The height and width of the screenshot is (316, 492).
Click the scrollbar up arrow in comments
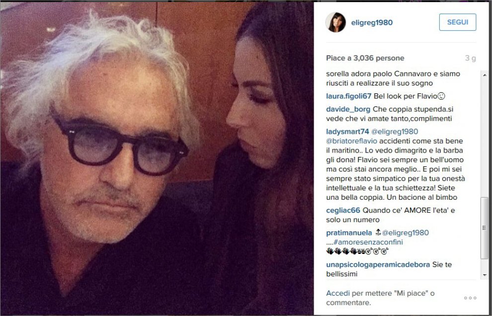485,76
